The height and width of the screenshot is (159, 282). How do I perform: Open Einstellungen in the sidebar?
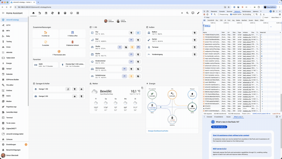click(x=14, y=145)
